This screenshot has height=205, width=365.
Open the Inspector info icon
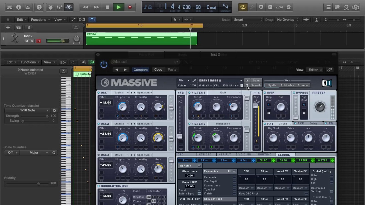click(19, 7)
